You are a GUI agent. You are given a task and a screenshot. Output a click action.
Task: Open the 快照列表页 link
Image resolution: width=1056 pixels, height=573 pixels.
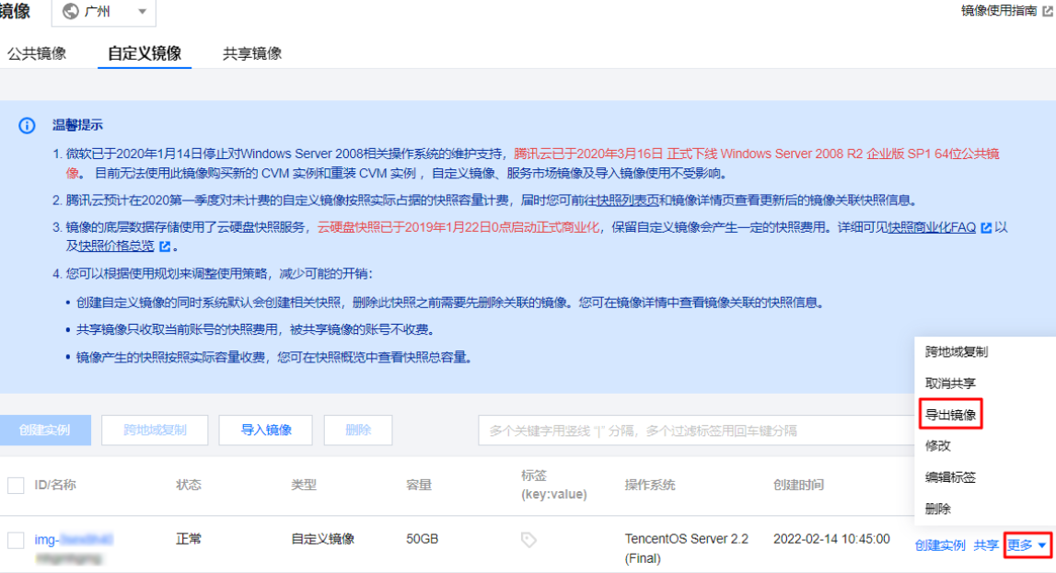[x=628, y=201]
